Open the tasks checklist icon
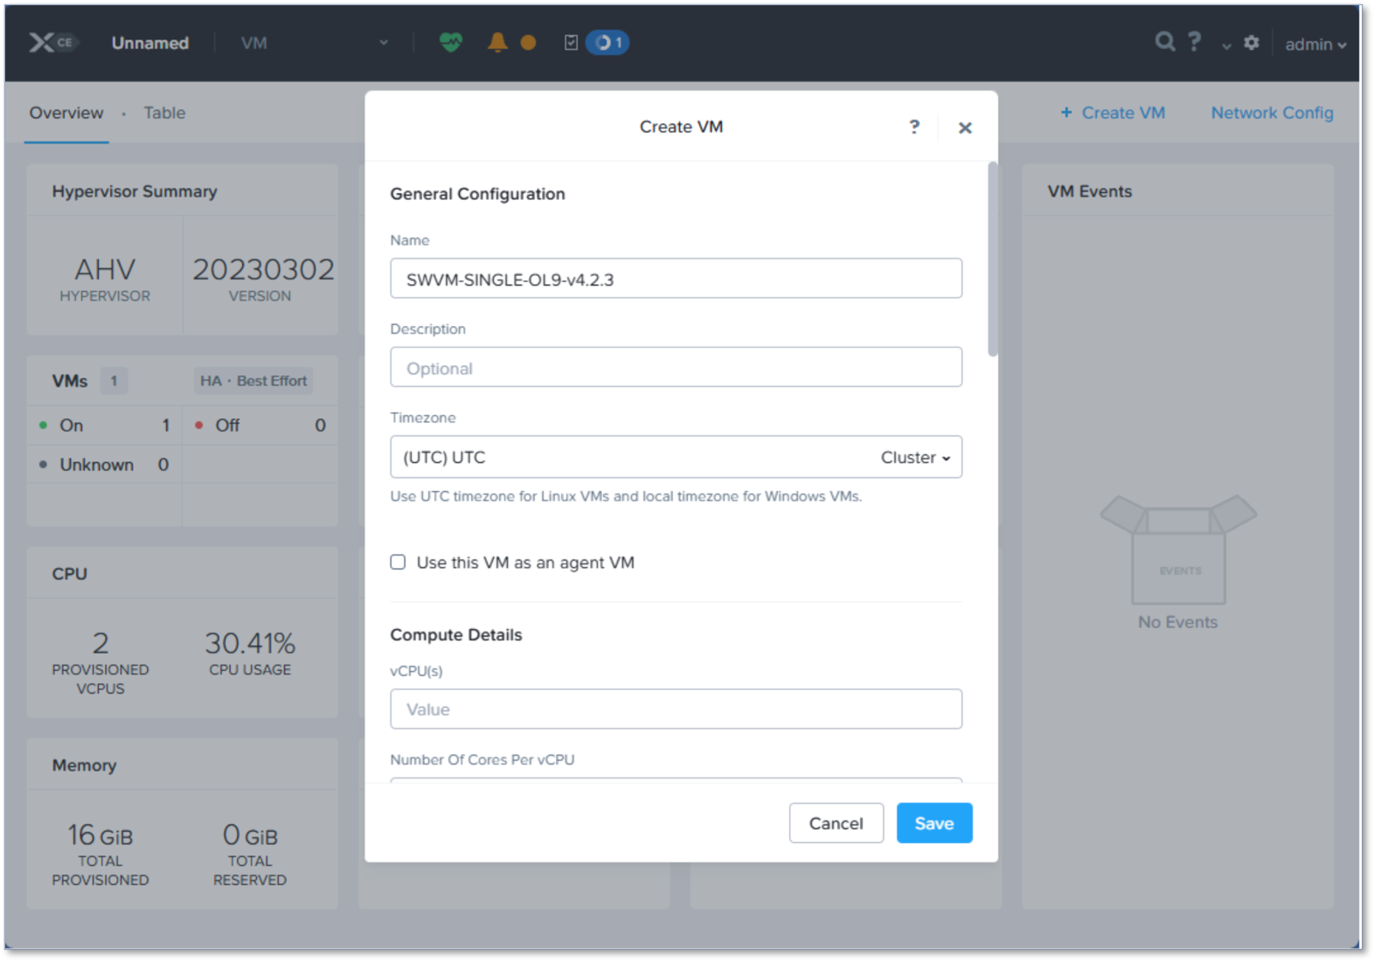 [x=571, y=43]
